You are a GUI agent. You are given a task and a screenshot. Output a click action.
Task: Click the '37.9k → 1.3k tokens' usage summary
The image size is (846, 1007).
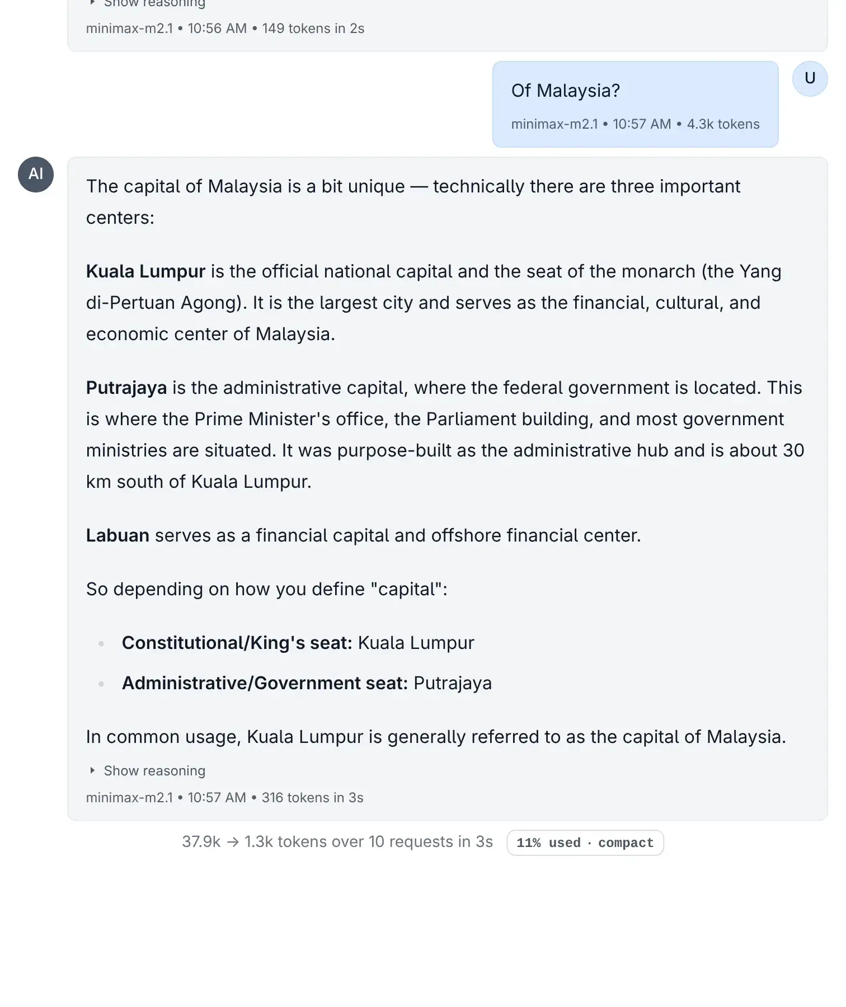(337, 842)
